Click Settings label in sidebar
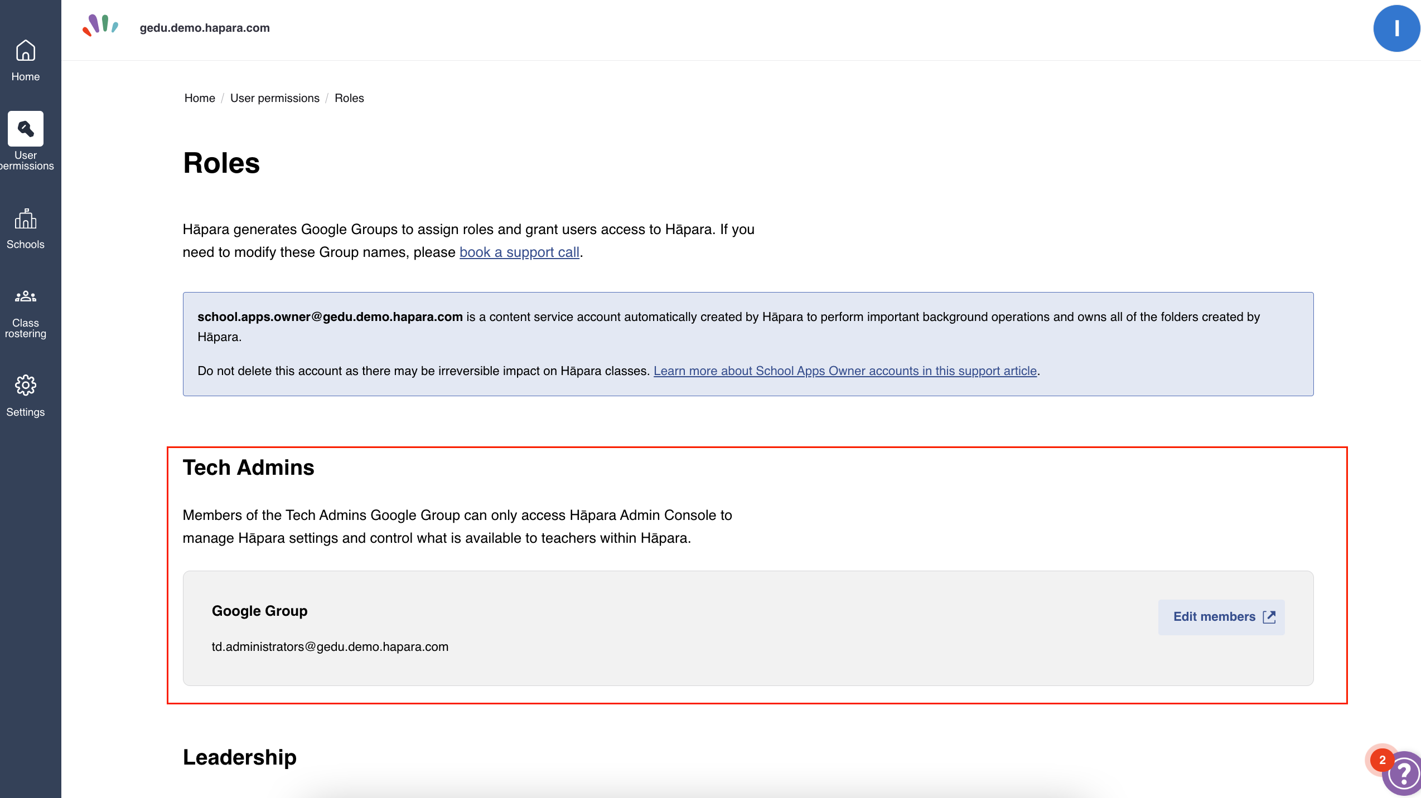 click(x=26, y=412)
